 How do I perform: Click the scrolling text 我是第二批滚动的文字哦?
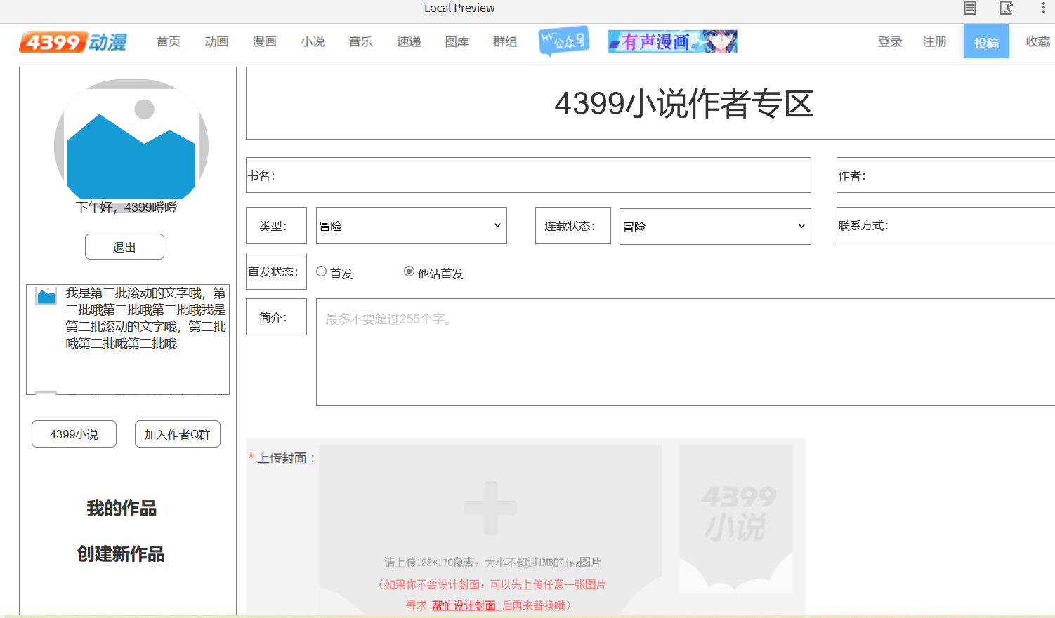(145, 318)
